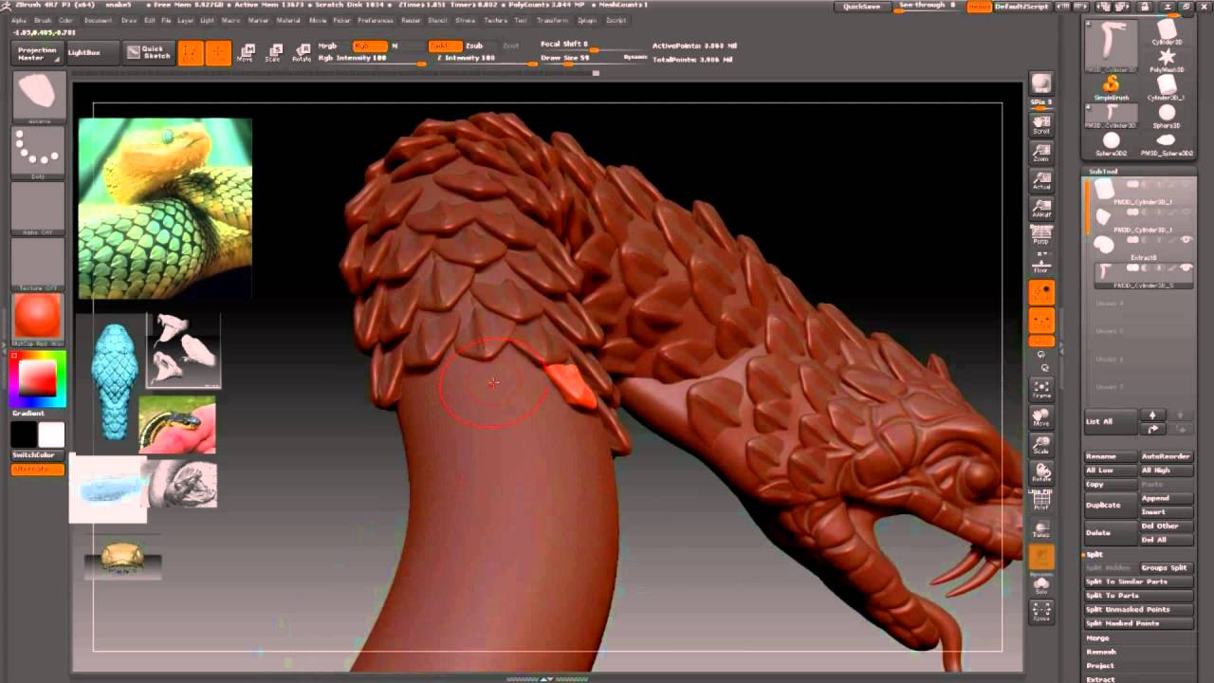Open the current brush thumbnail picker
1214x683 pixels.
click(39, 97)
